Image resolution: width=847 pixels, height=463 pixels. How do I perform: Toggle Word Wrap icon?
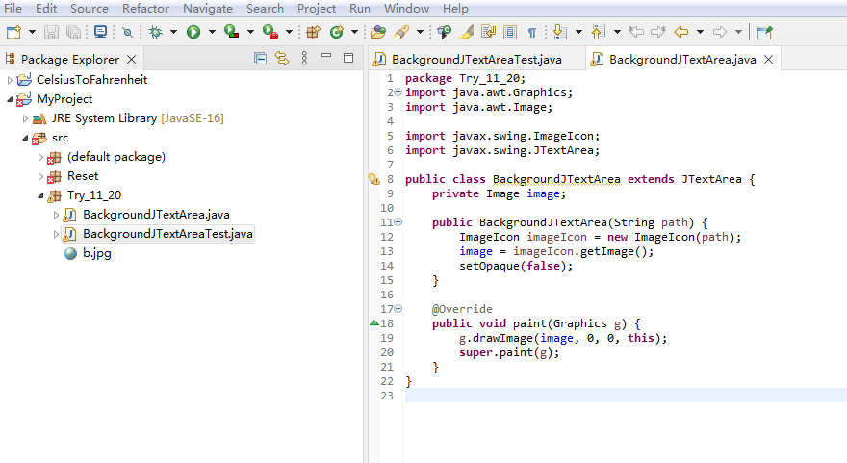click(x=488, y=32)
